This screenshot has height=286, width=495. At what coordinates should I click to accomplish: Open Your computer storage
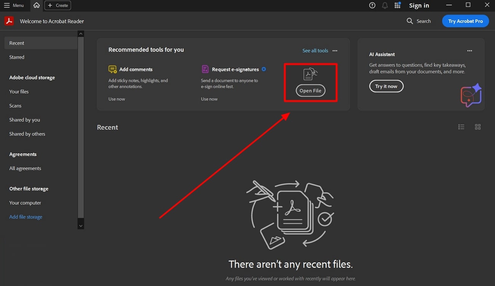(x=25, y=203)
